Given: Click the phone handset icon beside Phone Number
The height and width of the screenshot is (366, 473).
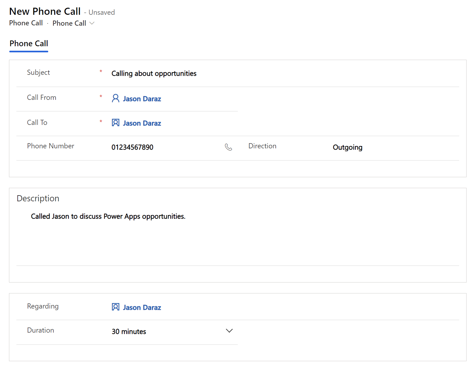Looking at the screenshot, I should [228, 147].
